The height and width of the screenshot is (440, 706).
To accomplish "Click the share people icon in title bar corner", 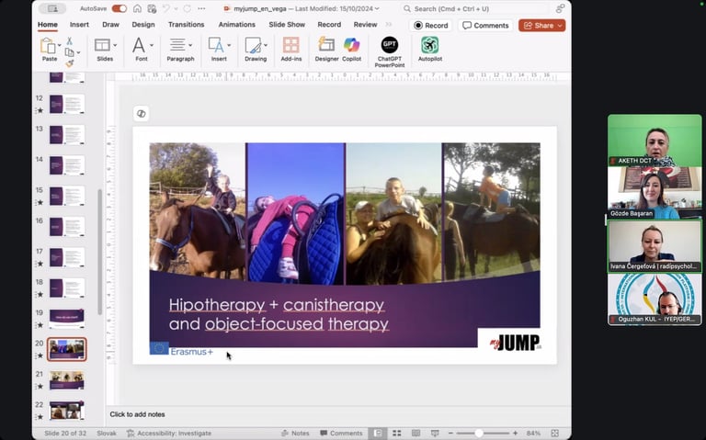I will pyautogui.click(x=560, y=8).
